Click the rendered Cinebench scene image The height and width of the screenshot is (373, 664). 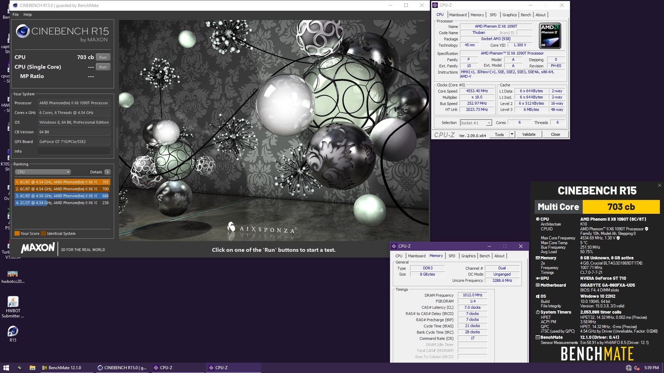pos(274,130)
